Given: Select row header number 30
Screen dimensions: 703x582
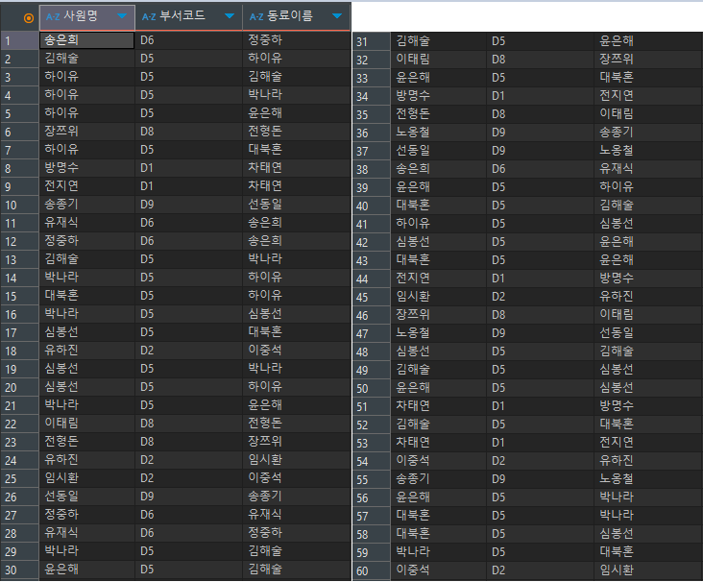Looking at the screenshot, I should click(x=20, y=570).
